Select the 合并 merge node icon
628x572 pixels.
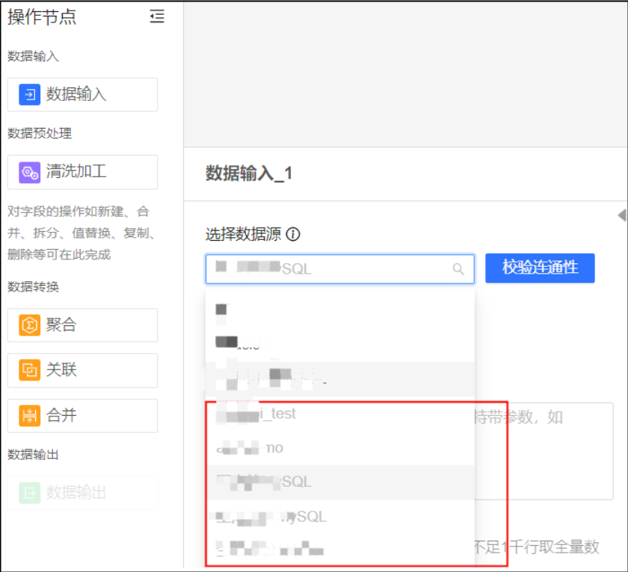pyautogui.click(x=29, y=416)
